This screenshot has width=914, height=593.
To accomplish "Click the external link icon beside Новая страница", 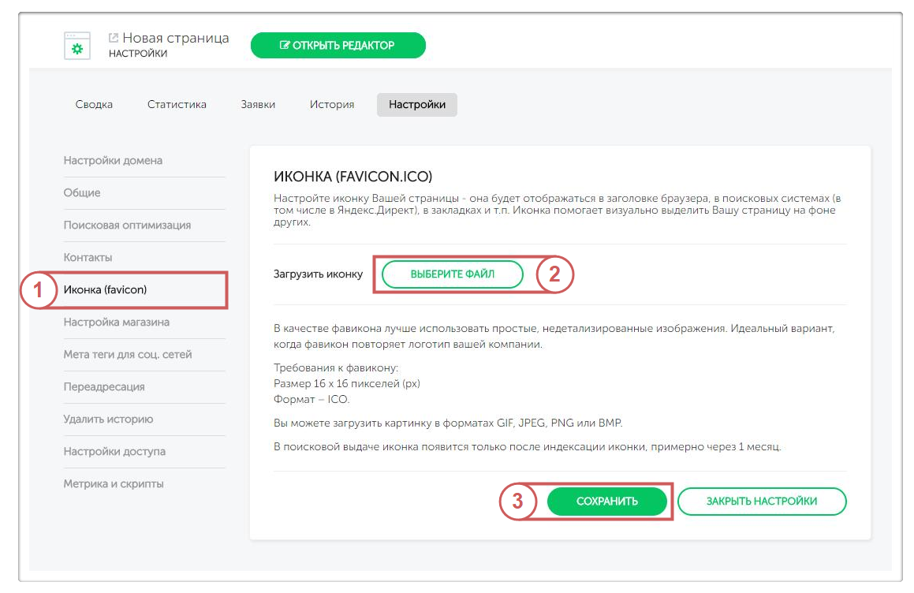I will pos(113,38).
